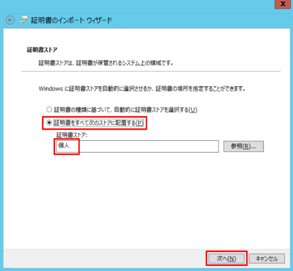Screen dimensions: 293x271
Task: Close the certificate import wizard window
Action: pyautogui.click(x=283, y=4)
